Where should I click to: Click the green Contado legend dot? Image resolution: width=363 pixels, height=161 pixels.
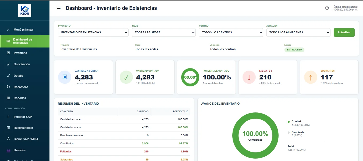point(289,122)
